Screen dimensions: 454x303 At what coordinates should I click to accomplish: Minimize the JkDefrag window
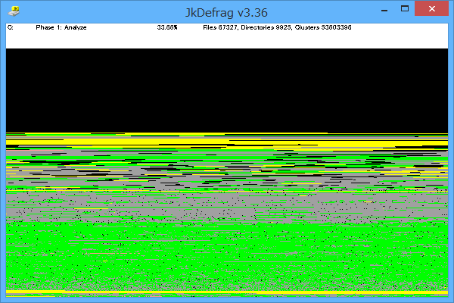click(x=384, y=10)
